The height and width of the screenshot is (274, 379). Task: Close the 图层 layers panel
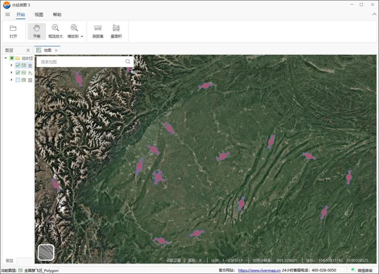28,50
